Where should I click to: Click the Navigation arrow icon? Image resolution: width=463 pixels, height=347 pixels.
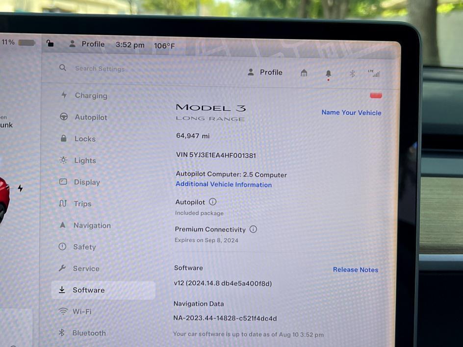coord(62,225)
